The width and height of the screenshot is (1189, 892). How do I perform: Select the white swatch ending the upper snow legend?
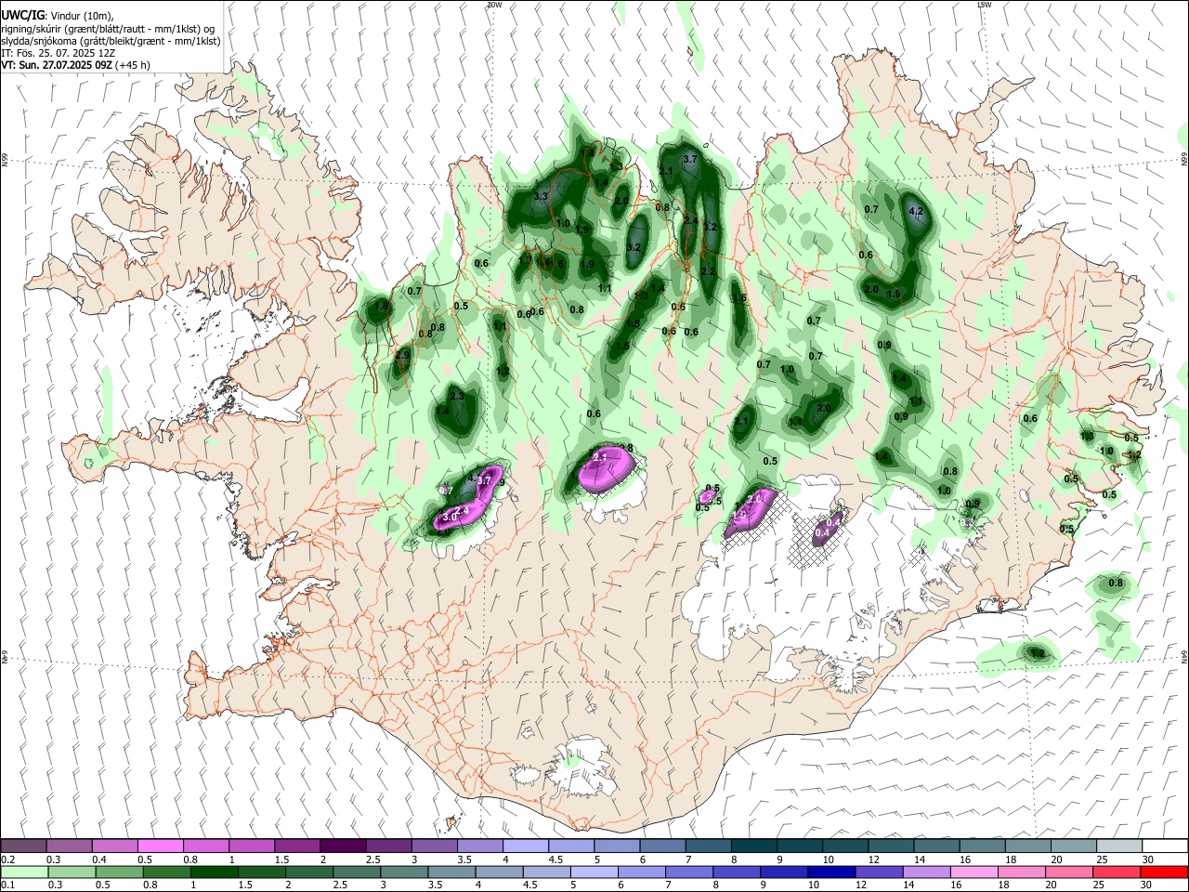[x=1163, y=846]
